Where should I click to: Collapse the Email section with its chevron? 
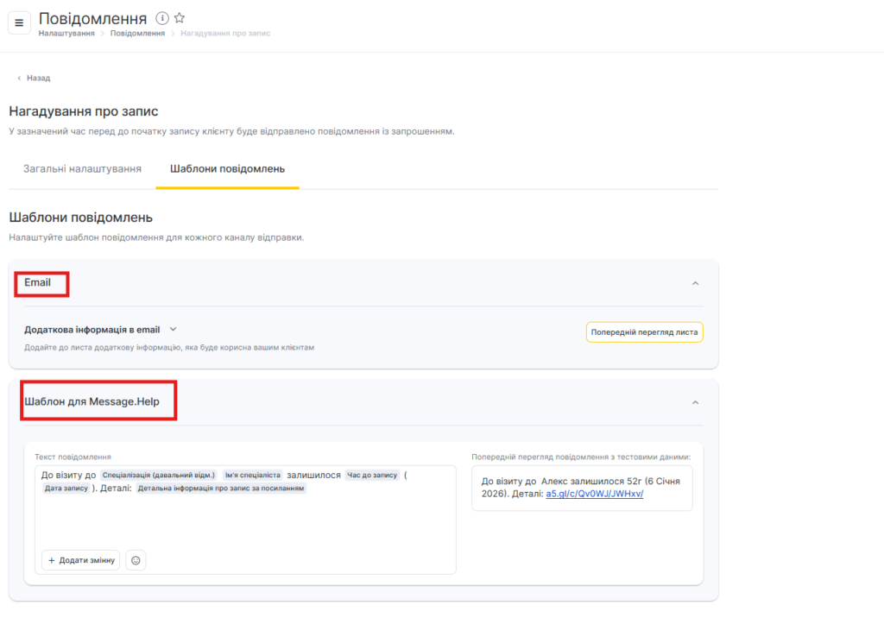(x=695, y=283)
